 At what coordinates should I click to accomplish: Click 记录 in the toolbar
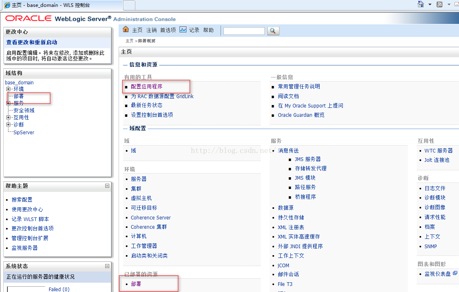click(x=194, y=30)
